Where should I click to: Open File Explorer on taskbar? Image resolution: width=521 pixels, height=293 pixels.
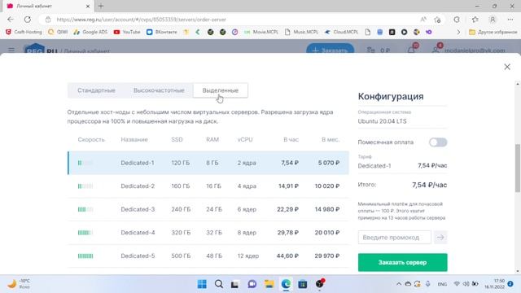pos(269,284)
